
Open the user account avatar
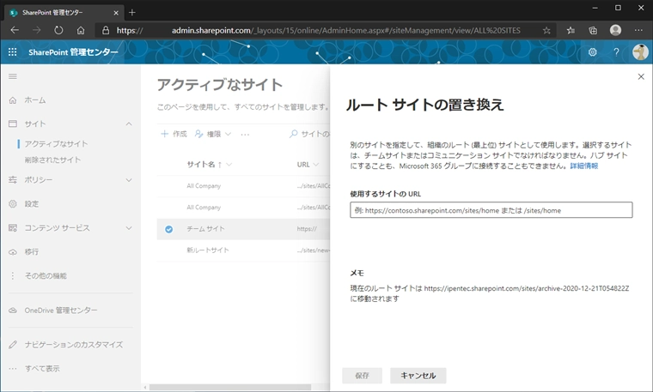pyautogui.click(x=639, y=52)
